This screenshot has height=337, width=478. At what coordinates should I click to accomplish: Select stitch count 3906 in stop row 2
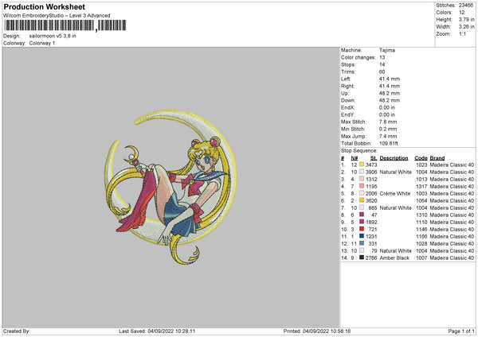pyautogui.click(x=371, y=172)
